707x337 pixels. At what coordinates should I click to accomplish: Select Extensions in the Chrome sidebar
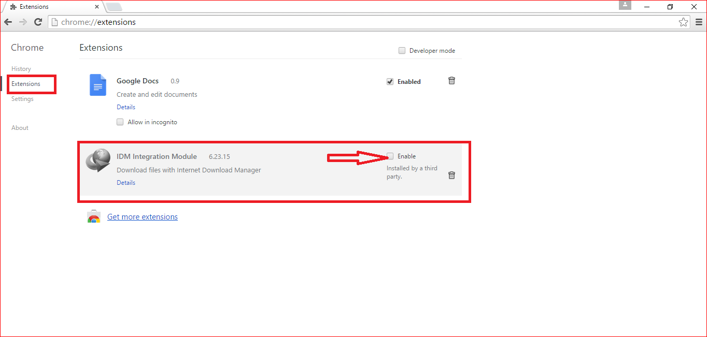click(x=26, y=84)
